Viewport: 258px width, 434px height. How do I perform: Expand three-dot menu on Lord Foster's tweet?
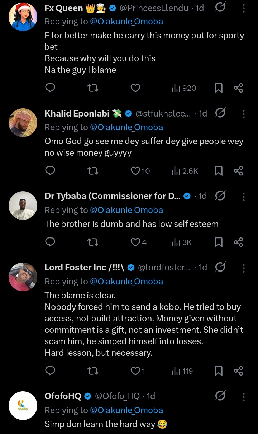(244, 268)
